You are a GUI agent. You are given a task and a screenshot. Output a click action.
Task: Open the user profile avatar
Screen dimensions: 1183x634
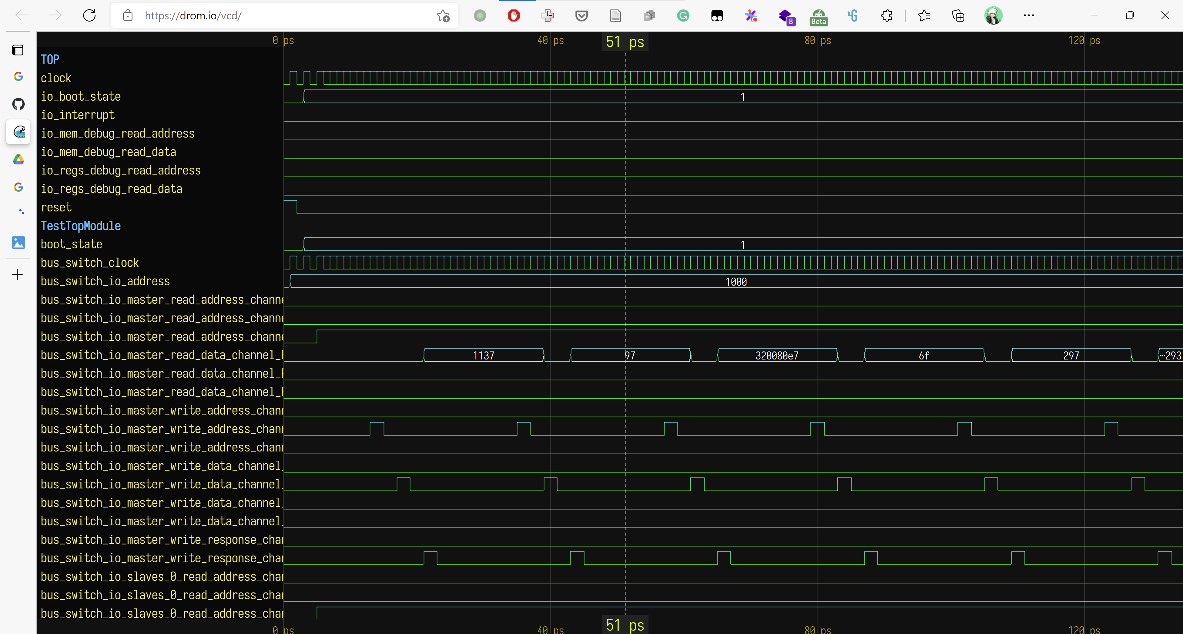(993, 16)
